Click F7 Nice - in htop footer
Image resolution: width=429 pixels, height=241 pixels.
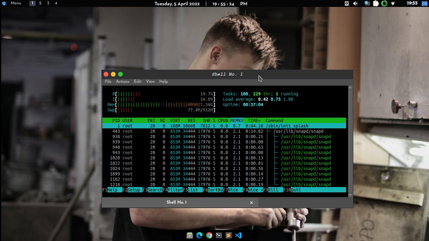[x=233, y=190]
